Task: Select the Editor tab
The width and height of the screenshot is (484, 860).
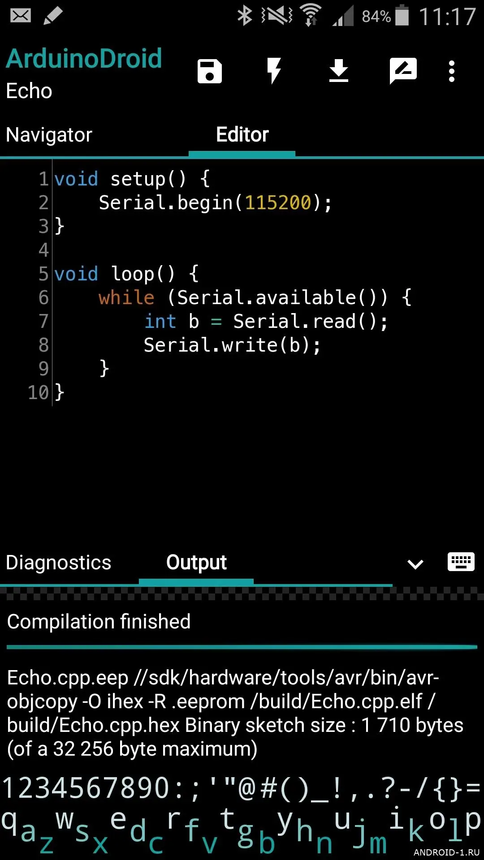Action: pyautogui.click(x=242, y=135)
